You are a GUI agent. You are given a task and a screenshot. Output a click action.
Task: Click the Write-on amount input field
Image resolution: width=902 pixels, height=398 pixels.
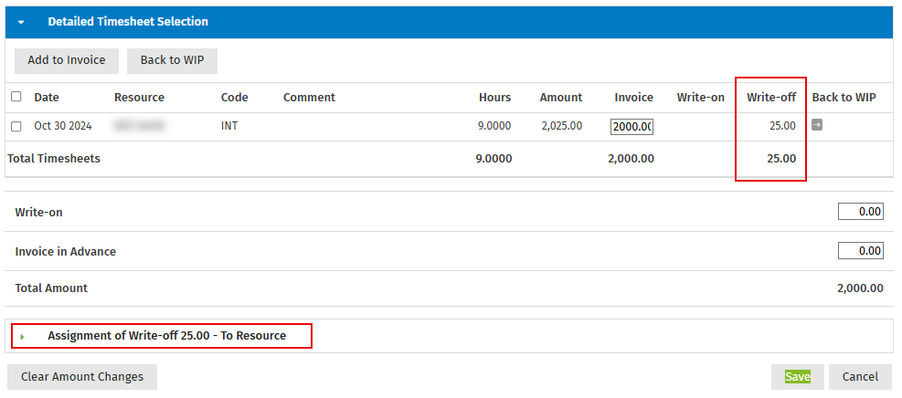[861, 212]
